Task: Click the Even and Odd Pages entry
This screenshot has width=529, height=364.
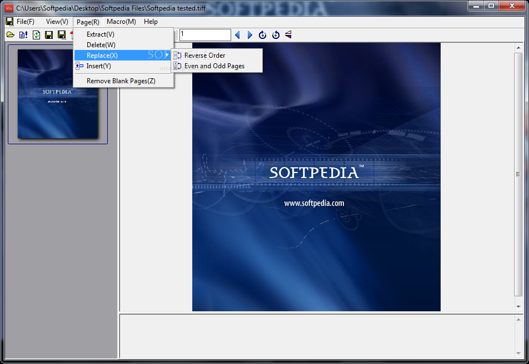Action: 217,66
